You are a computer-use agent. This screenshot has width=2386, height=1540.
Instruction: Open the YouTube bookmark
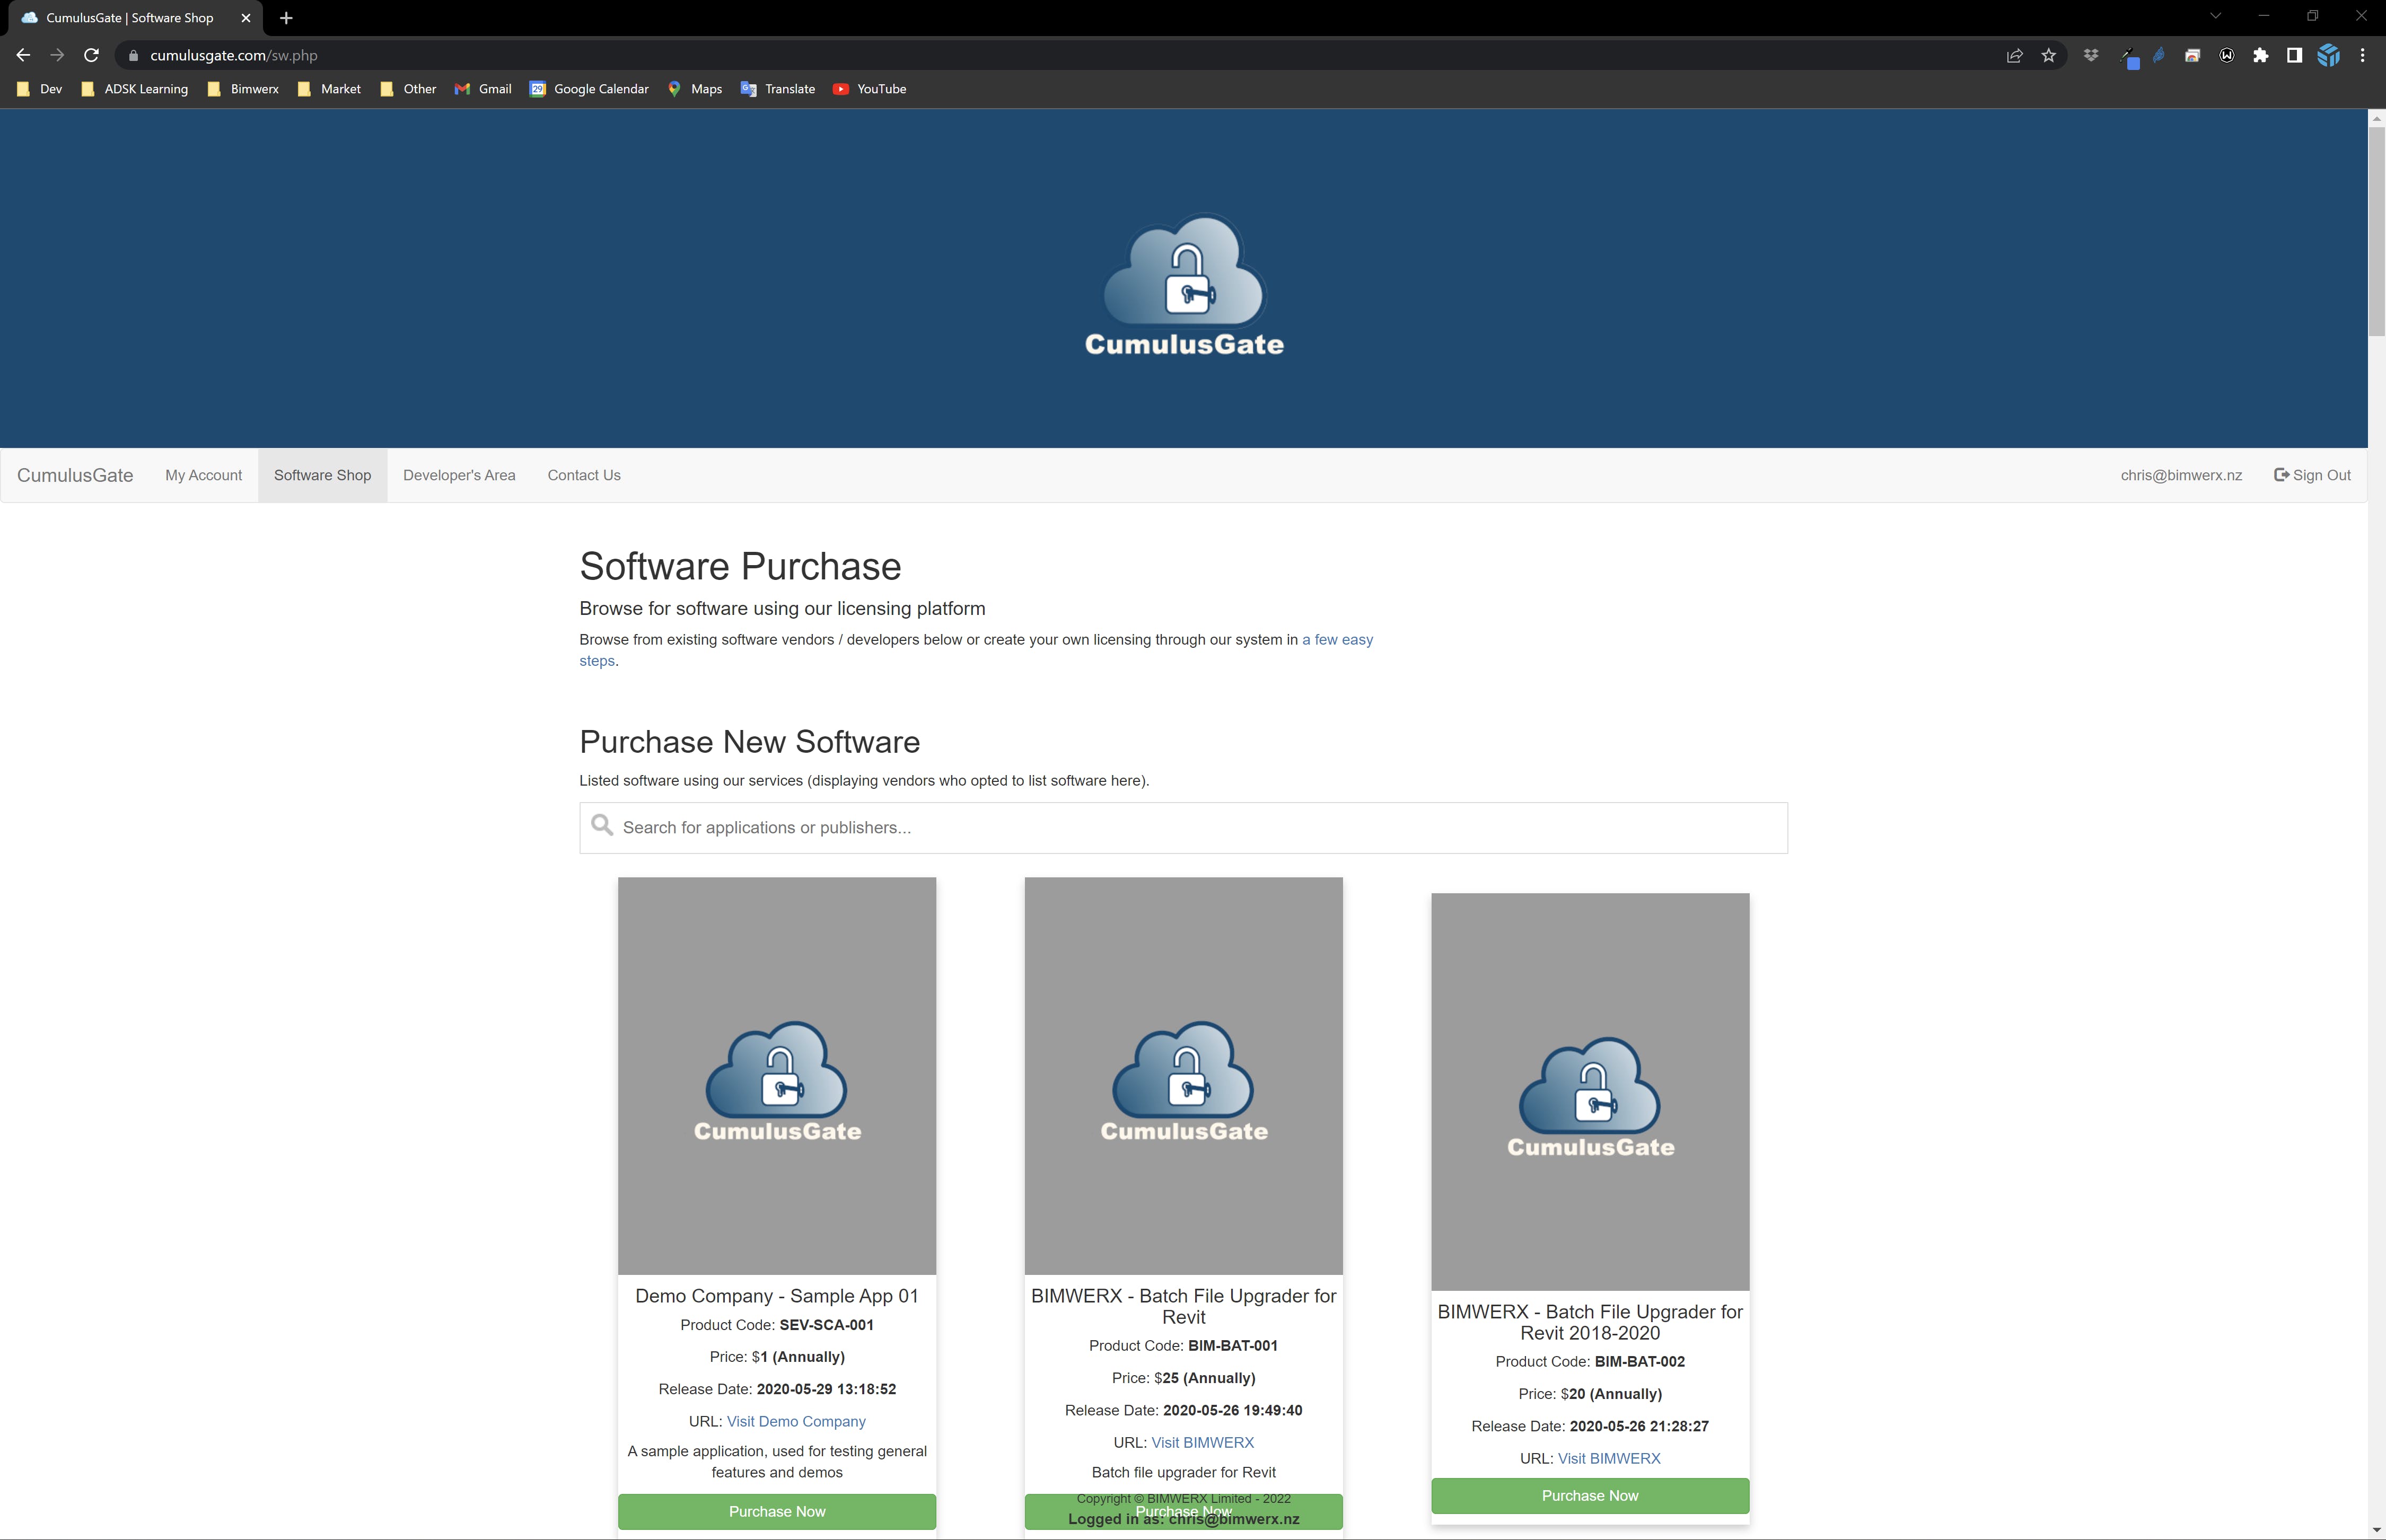point(870,89)
